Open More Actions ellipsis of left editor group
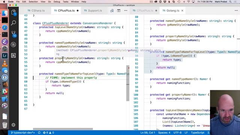The image size is (240, 135). pos(126,10)
